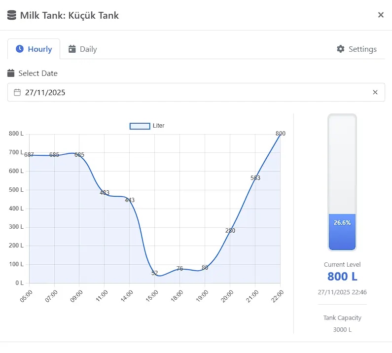Click the '0 L' y-axis label

click(x=20, y=283)
